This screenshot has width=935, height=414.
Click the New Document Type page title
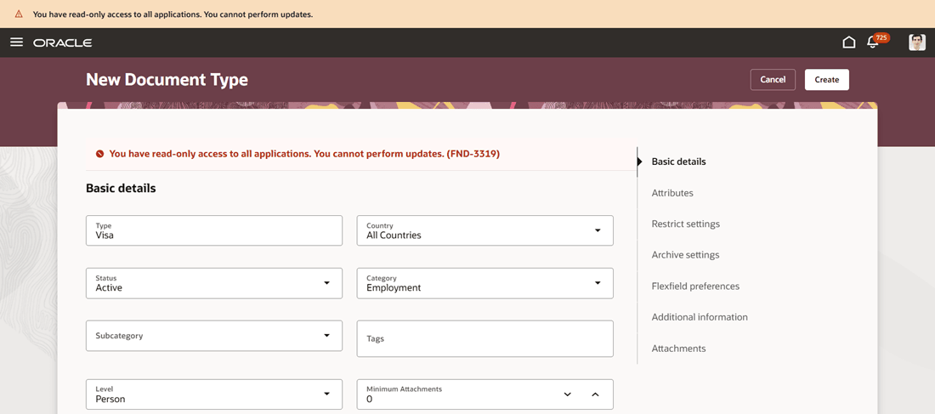click(x=167, y=80)
